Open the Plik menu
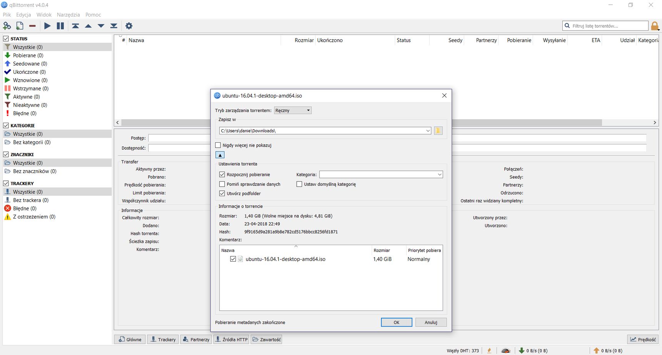 click(x=7, y=15)
